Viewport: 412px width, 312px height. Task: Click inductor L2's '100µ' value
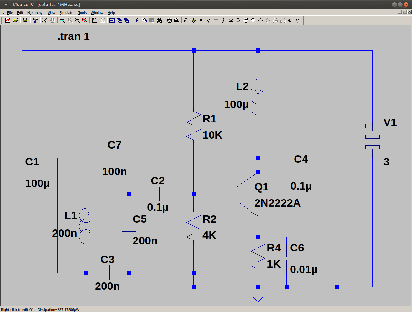(x=236, y=104)
